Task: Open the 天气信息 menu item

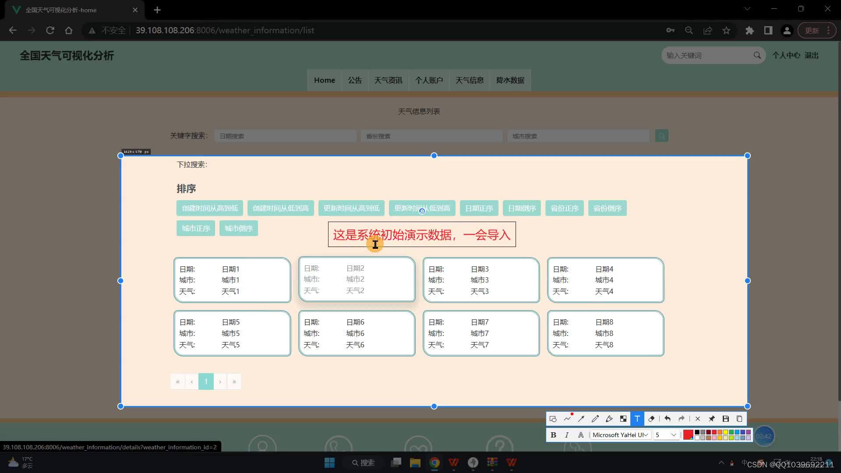Action: click(x=470, y=80)
